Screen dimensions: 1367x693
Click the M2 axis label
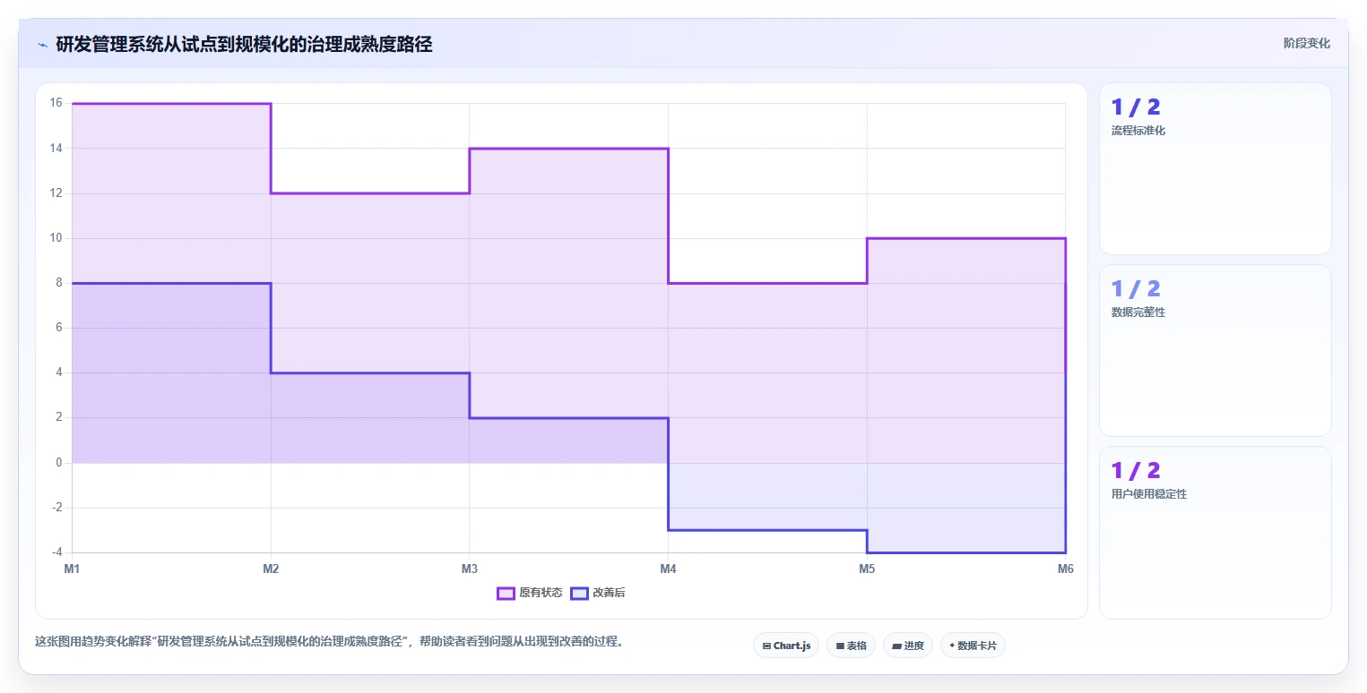271,569
